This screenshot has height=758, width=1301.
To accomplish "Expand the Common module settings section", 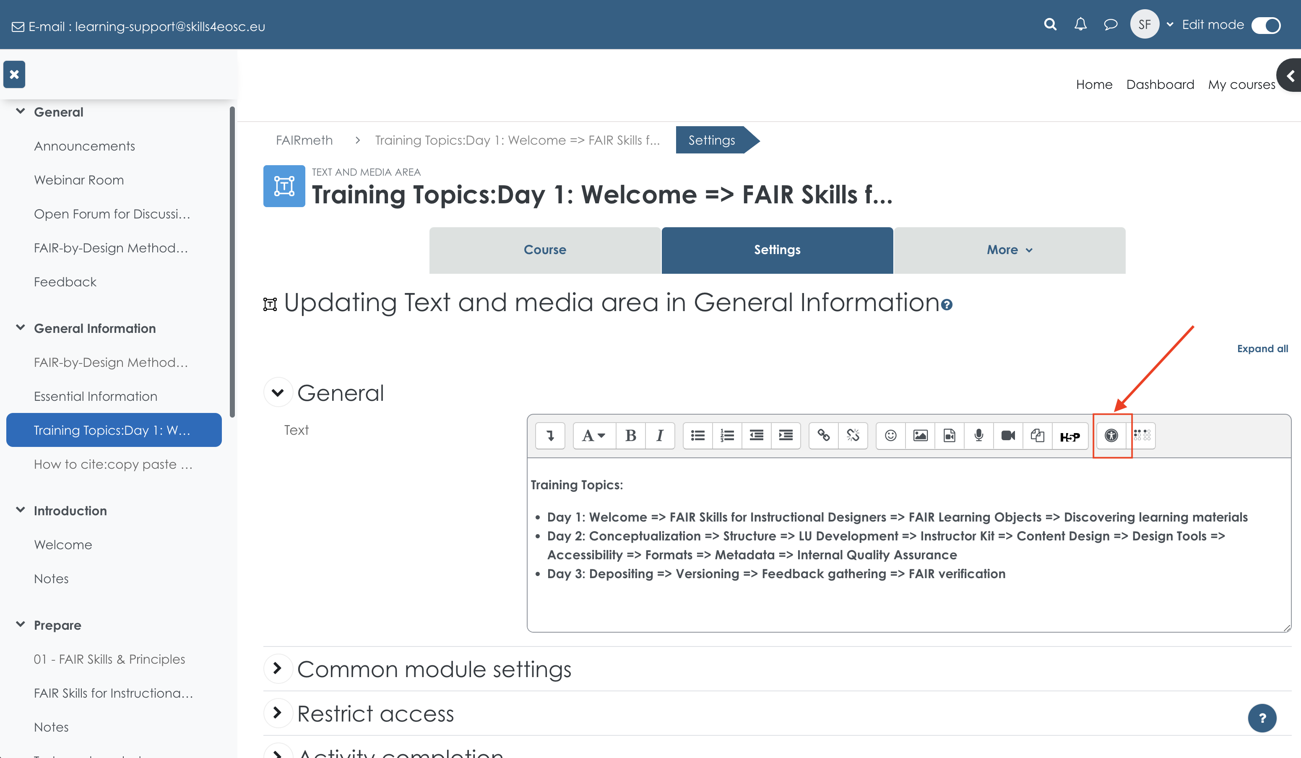I will point(278,669).
